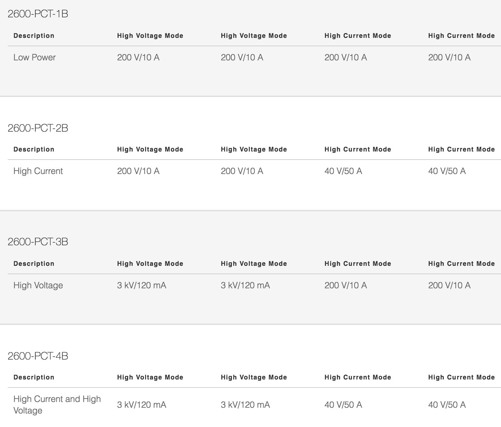
Task: Select the rightmost 40 V/50 A in 2600-PCT-4B
Action: point(447,405)
